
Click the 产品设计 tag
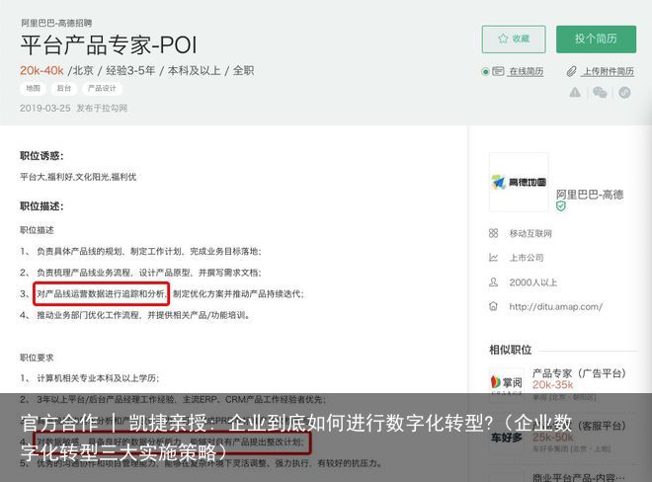pyautogui.click(x=102, y=88)
